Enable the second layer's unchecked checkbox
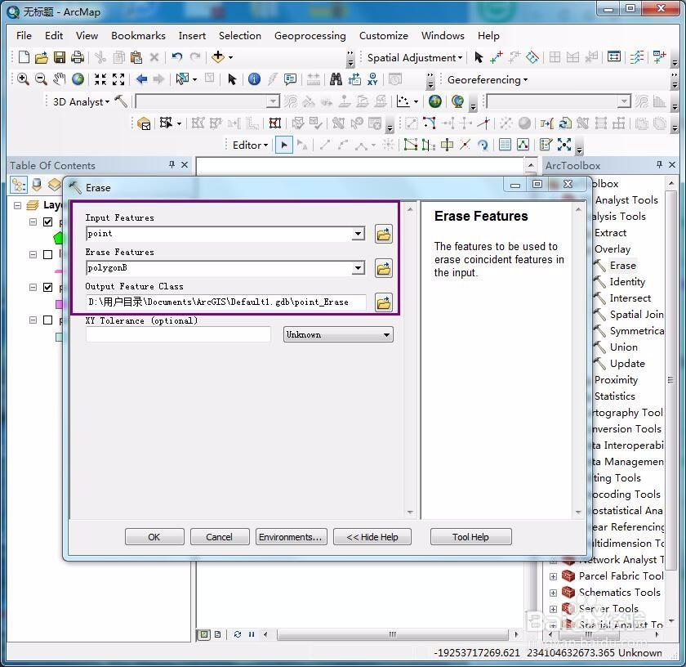 point(47,254)
